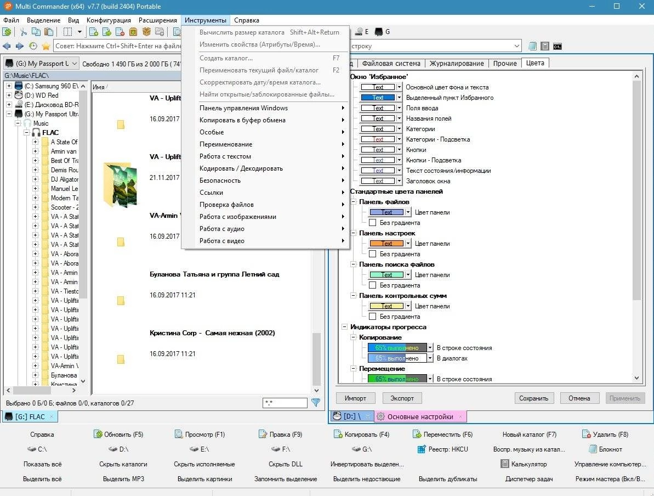The image size is (654, 496).
Task: Click the new folder toolbar icon
Action: tap(160, 32)
